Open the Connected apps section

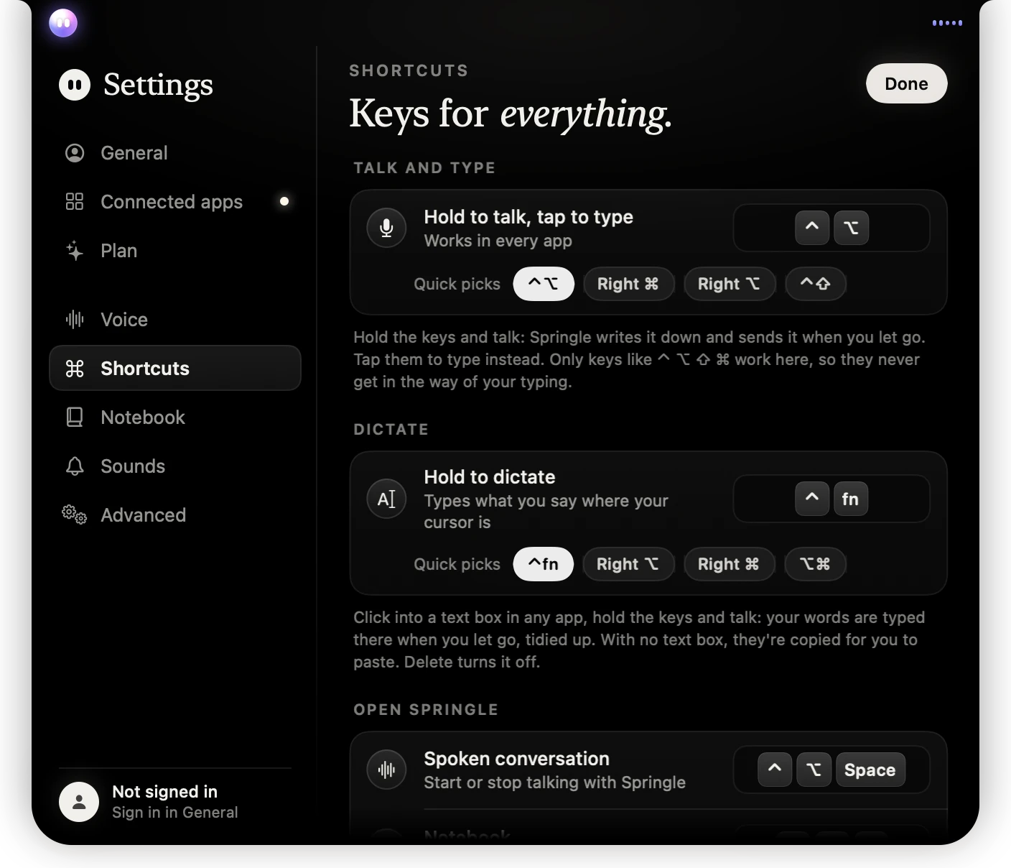[x=175, y=202]
